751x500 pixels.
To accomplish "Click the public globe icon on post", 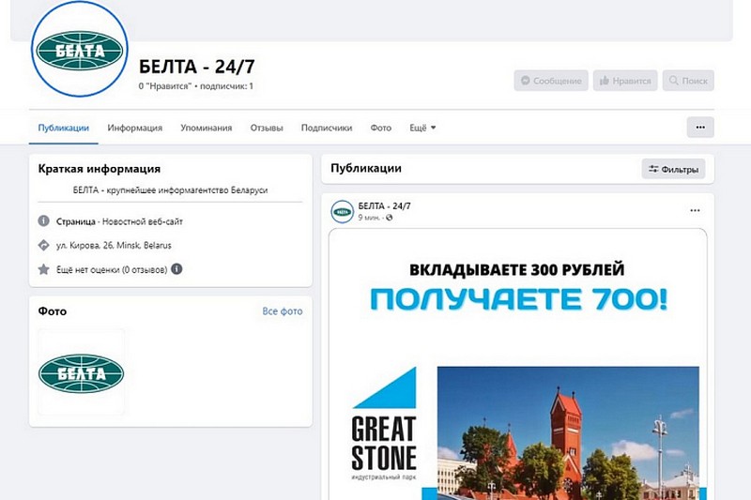I will pos(389,218).
